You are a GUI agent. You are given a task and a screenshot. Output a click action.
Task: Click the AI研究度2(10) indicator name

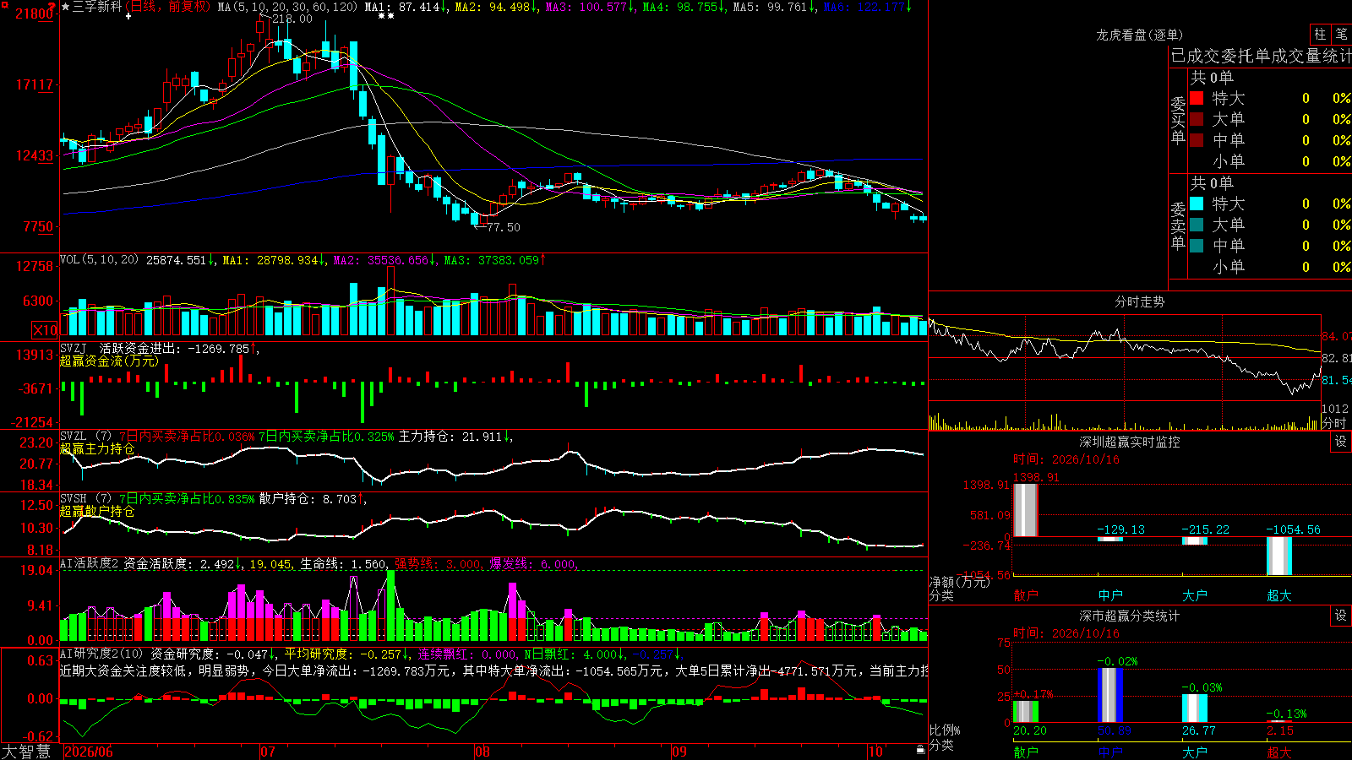tap(102, 654)
